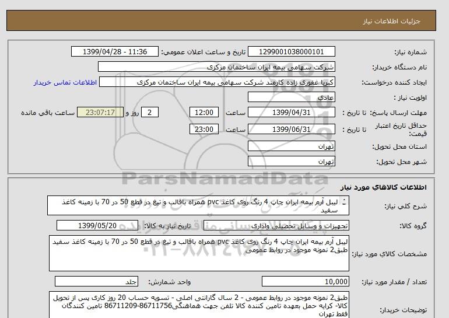Click the countdown timer 23:07:17
Image resolution: width=449 pixels, height=318 pixels.
pyautogui.click(x=100, y=112)
